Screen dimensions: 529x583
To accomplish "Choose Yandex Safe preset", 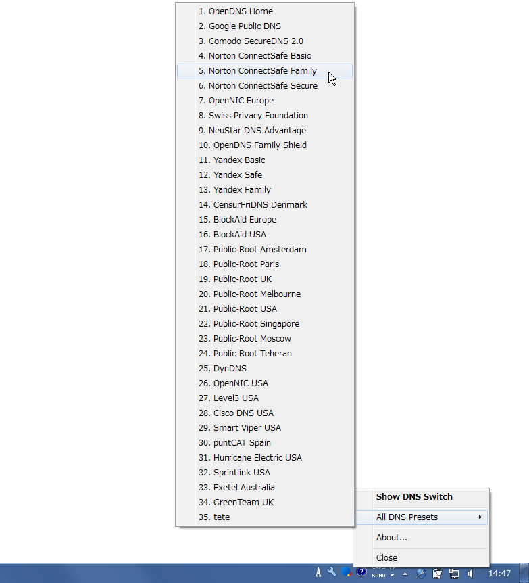I will pyautogui.click(x=265, y=175).
